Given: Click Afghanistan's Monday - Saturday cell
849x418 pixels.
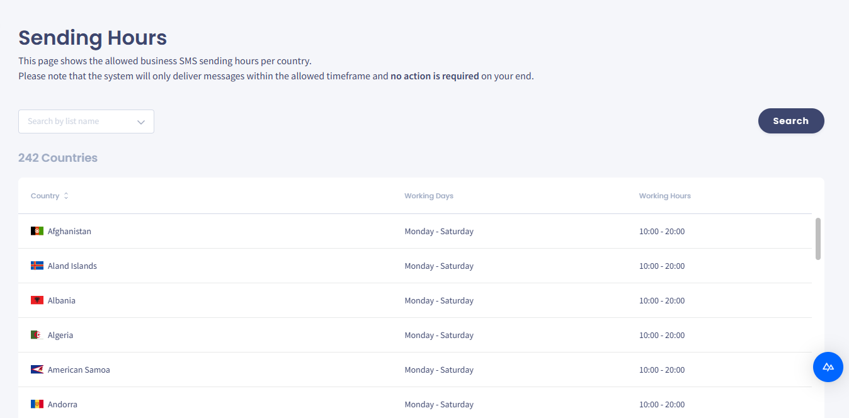Looking at the screenshot, I should (439, 231).
